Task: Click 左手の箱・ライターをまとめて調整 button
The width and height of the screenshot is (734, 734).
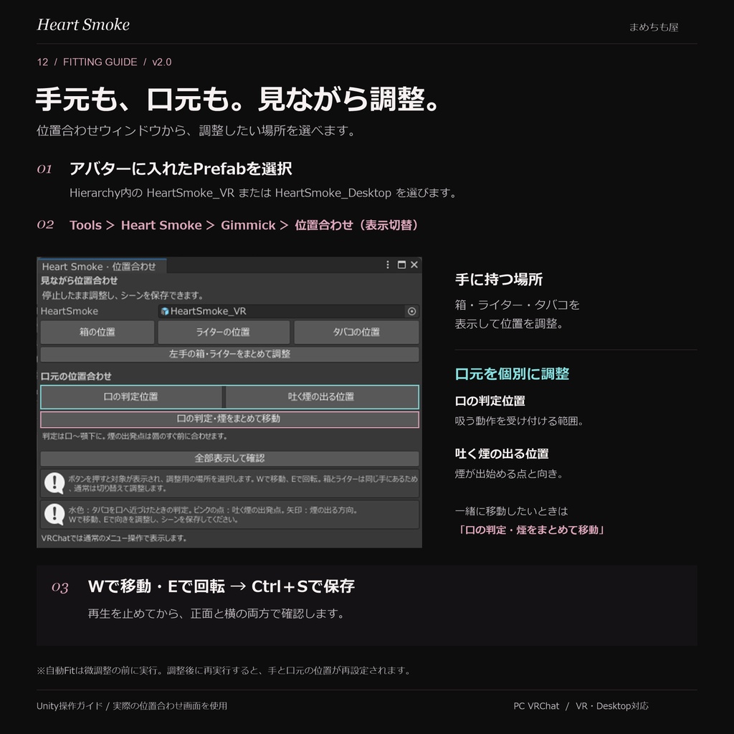Action: [x=229, y=354]
